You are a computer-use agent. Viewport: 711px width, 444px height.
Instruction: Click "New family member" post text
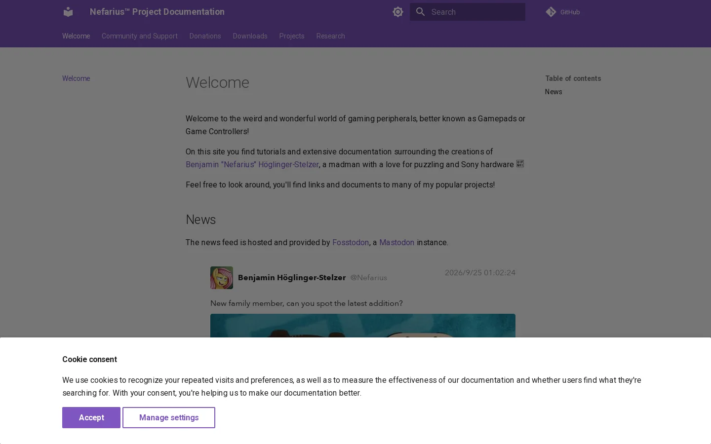tap(307, 303)
